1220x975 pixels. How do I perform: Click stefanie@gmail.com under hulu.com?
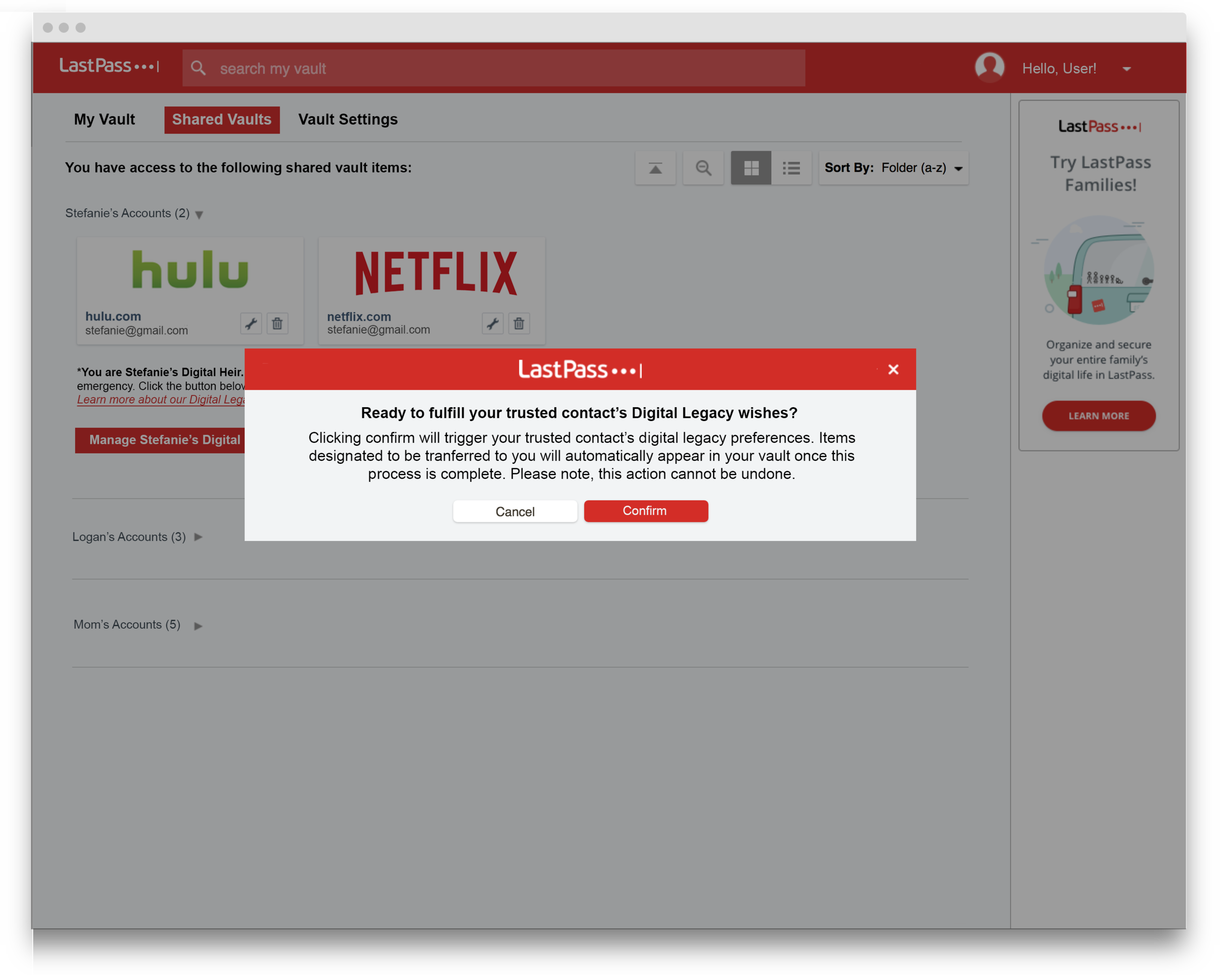coord(136,330)
